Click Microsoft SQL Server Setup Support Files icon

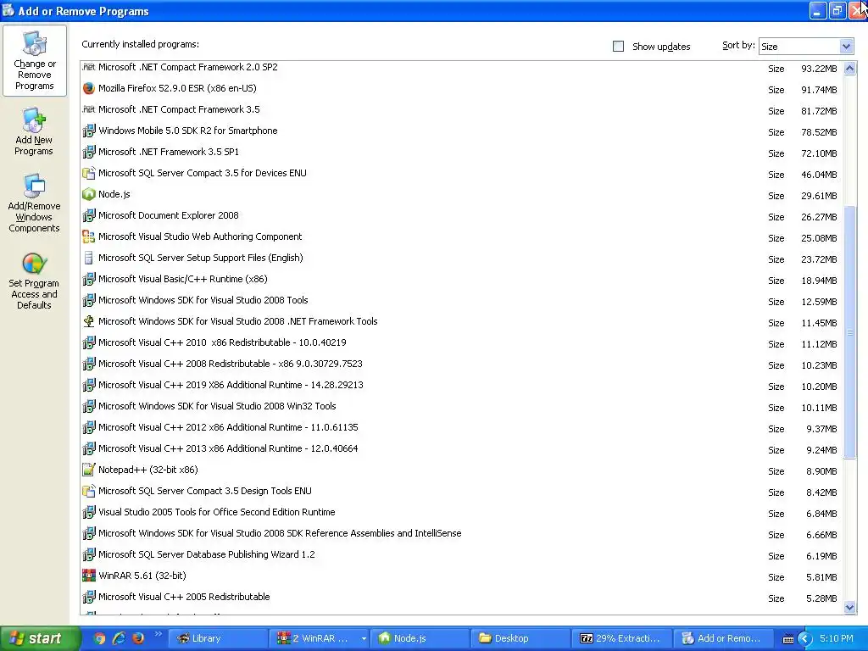point(88,258)
